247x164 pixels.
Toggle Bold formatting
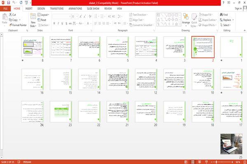pyautogui.click(x=54, y=23)
